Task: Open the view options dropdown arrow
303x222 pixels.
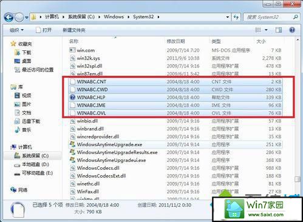Action: pos(266,30)
